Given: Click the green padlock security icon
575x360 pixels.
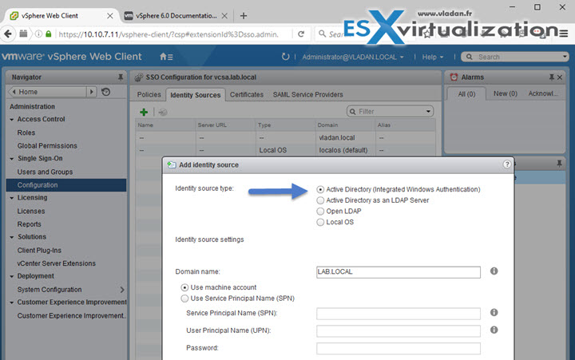Looking at the screenshot, I should [x=49, y=34].
